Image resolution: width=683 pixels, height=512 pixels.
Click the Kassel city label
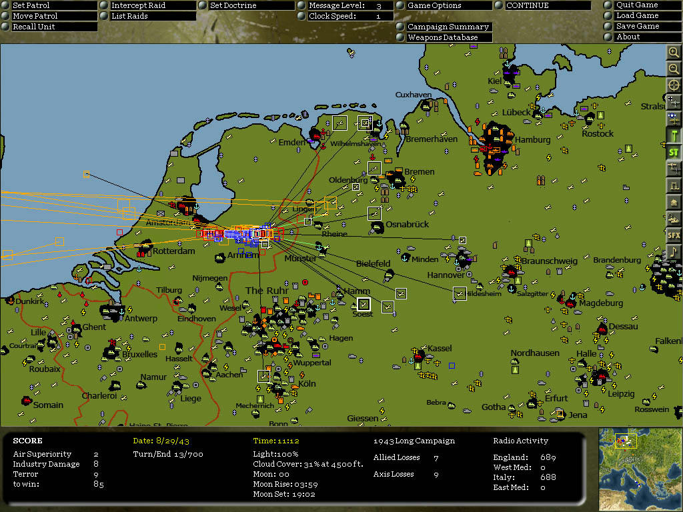click(440, 348)
